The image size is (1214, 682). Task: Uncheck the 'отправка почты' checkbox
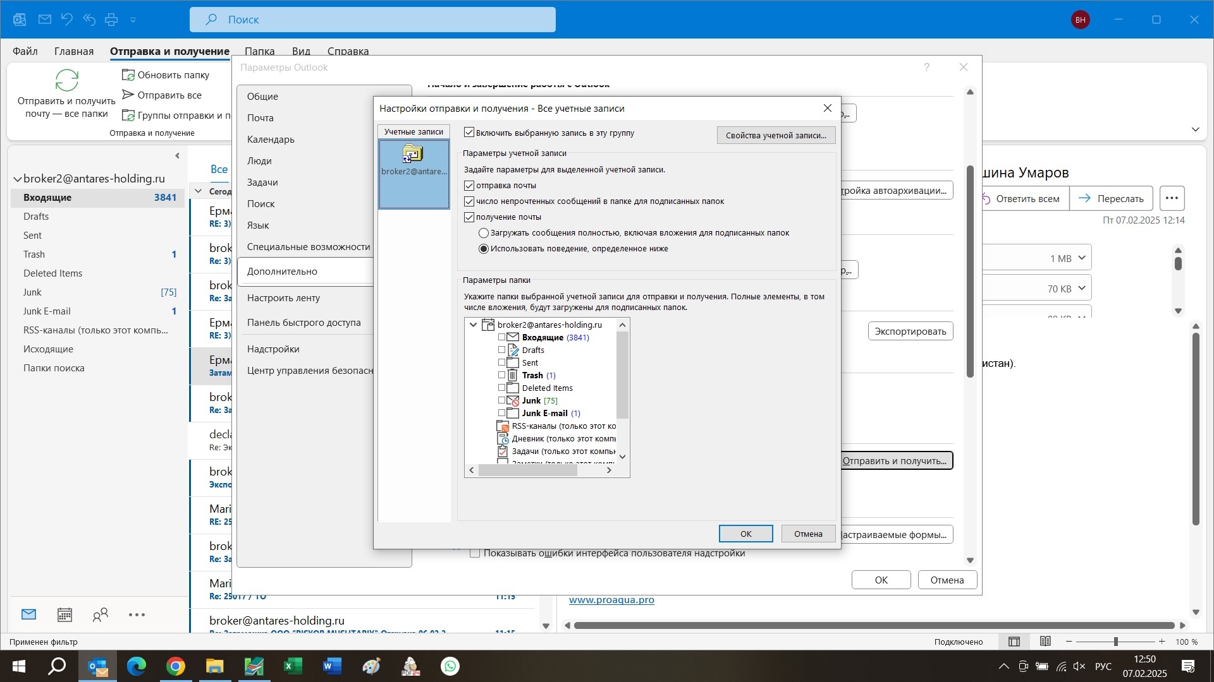(469, 186)
